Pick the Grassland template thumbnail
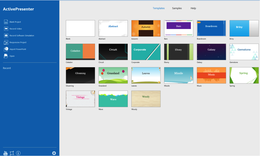Screen dimensions: 260x156 point(113,75)
